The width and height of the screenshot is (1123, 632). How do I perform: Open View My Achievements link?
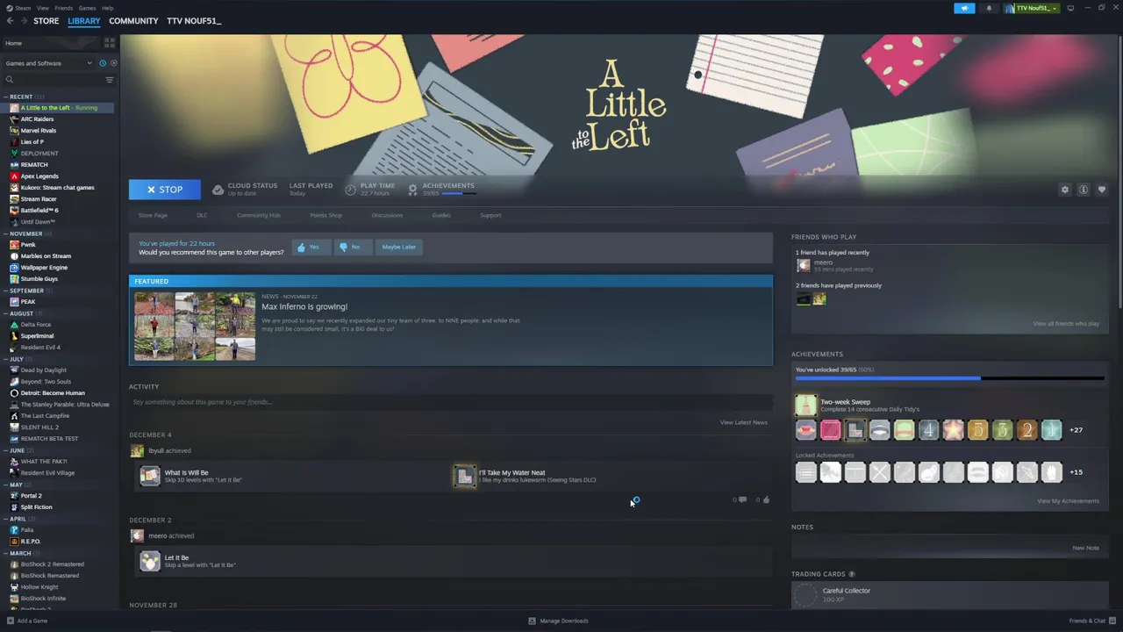coord(1068,501)
